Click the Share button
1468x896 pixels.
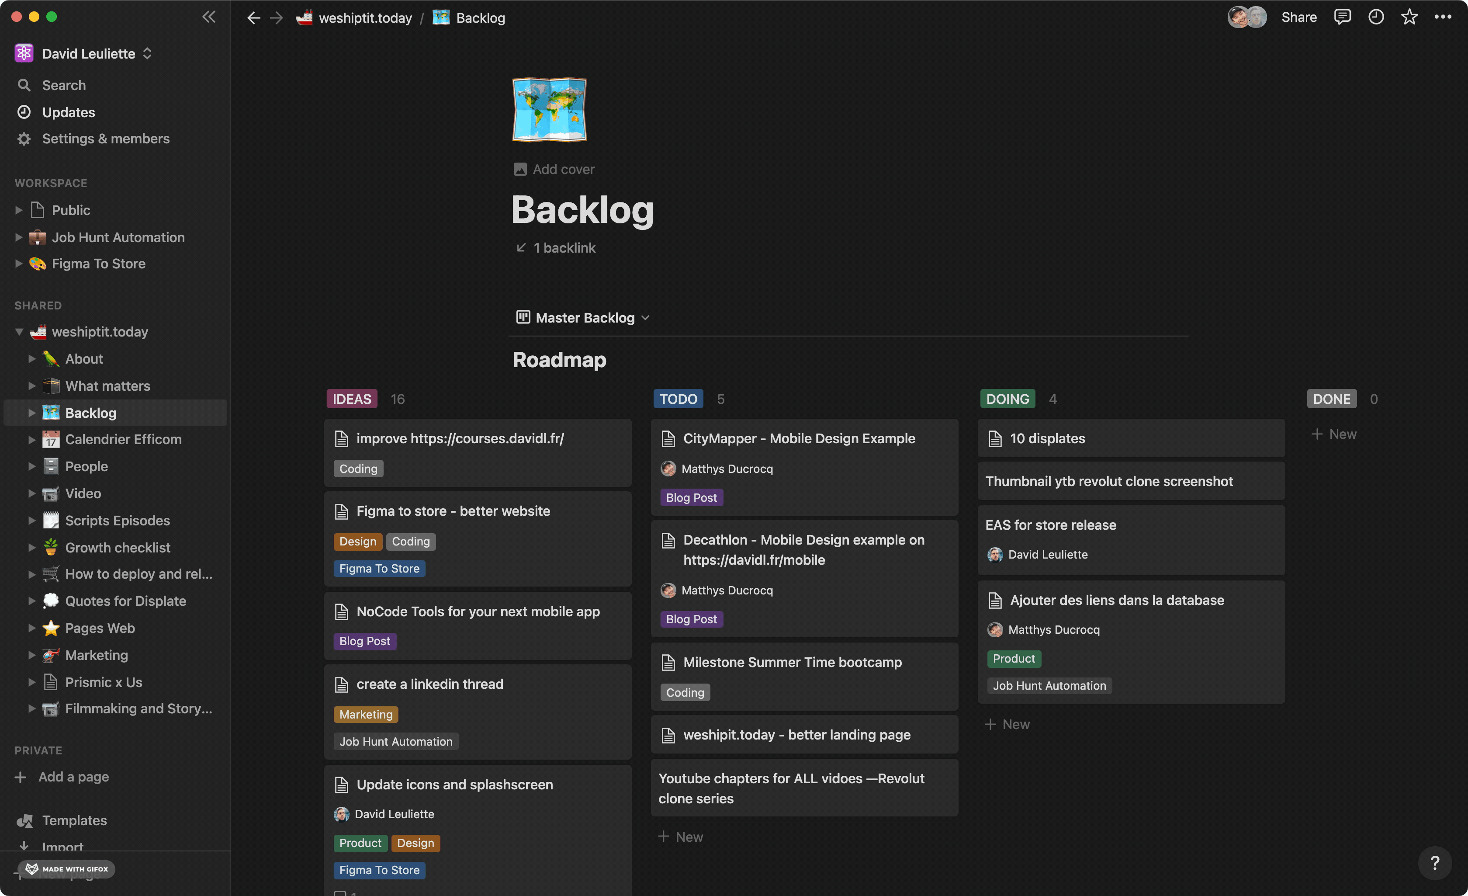[1299, 17]
